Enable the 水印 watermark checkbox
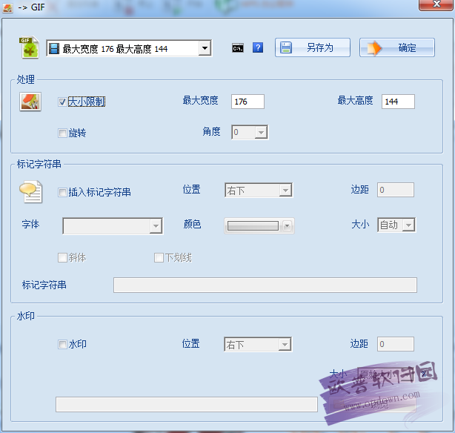The image size is (455, 433). coord(62,345)
